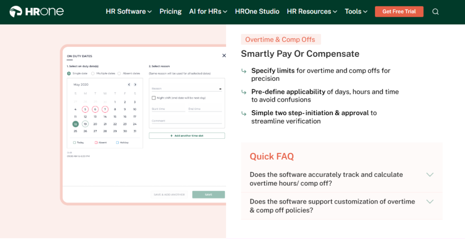Expand the HR Resources menu

[312, 11]
